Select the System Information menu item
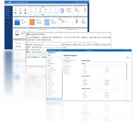The width and height of the screenshot is (136, 122). pyautogui.click(x=70, y=62)
